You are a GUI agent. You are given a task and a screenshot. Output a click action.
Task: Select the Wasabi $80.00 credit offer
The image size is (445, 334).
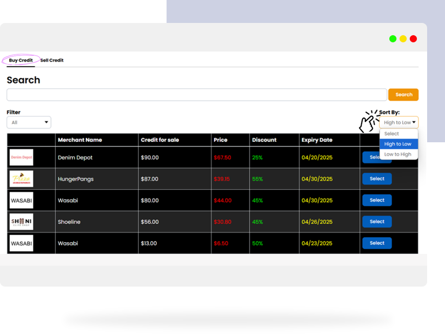click(377, 200)
